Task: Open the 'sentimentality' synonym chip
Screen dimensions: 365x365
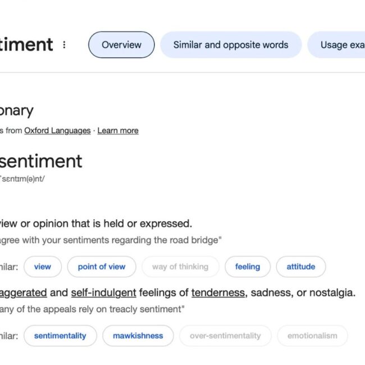Action: coord(60,336)
